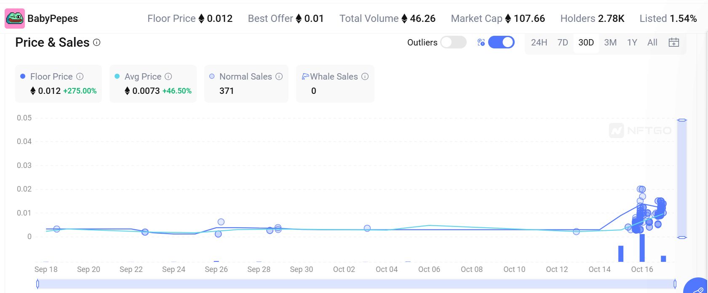Select the 7D time range
708x293 pixels.
[x=562, y=43]
